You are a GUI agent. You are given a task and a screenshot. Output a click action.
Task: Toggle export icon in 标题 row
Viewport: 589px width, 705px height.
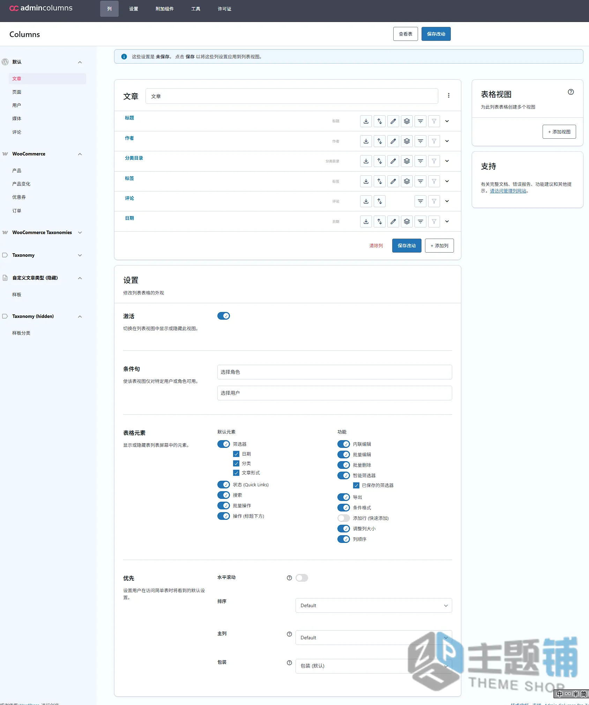pos(366,121)
